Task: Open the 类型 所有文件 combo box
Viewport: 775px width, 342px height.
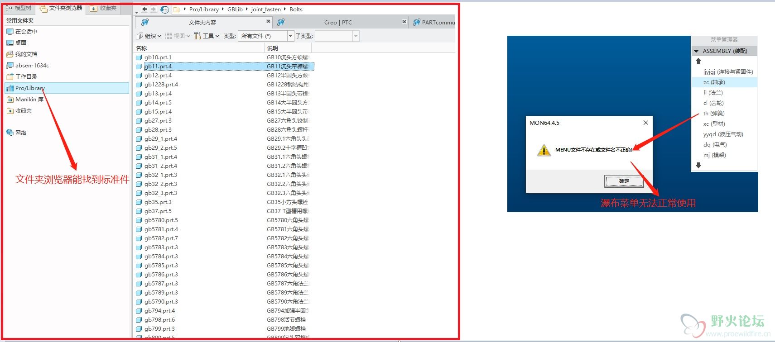Action: click(266, 36)
